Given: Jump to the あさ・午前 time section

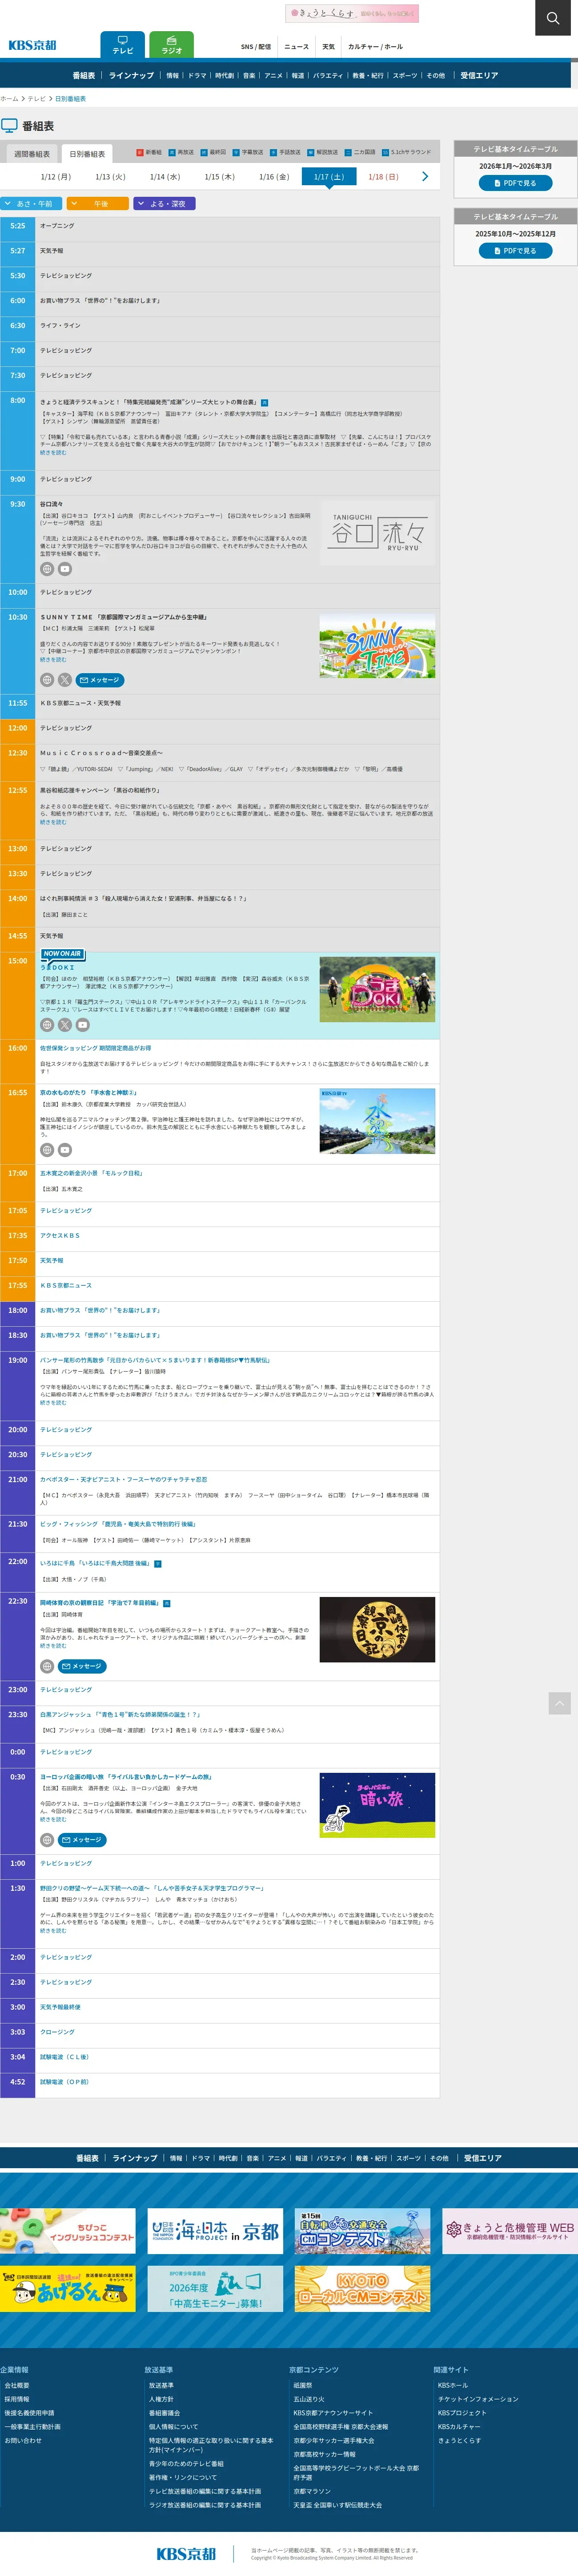Looking at the screenshot, I should pyautogui.click(x=32, y=204).
